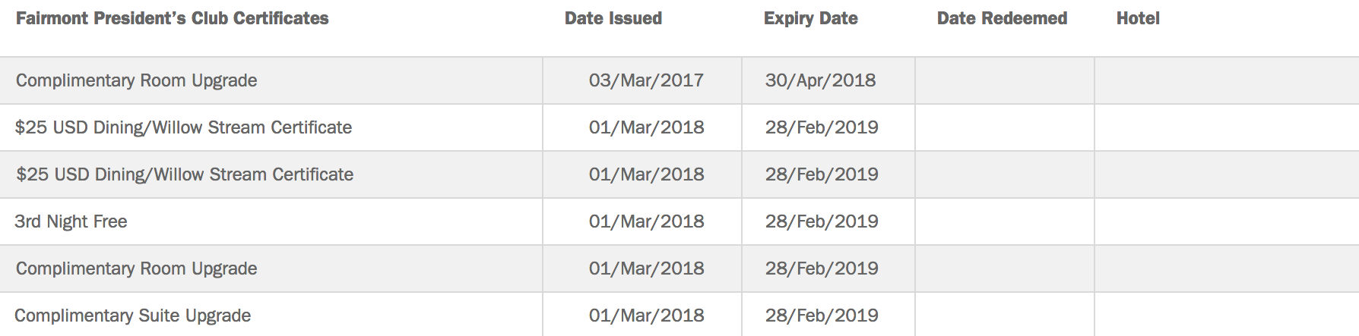Click Complimentary Suite Upgrade's issue date

(x=646, y=316)
